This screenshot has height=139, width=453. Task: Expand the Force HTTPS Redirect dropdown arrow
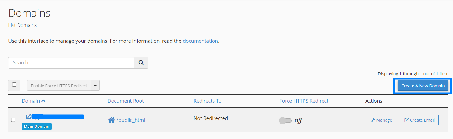[x=95, y=86]
